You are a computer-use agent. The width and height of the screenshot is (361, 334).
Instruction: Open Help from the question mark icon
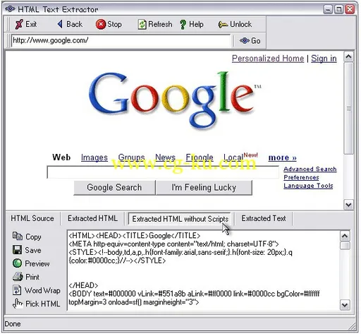point(183,25)
